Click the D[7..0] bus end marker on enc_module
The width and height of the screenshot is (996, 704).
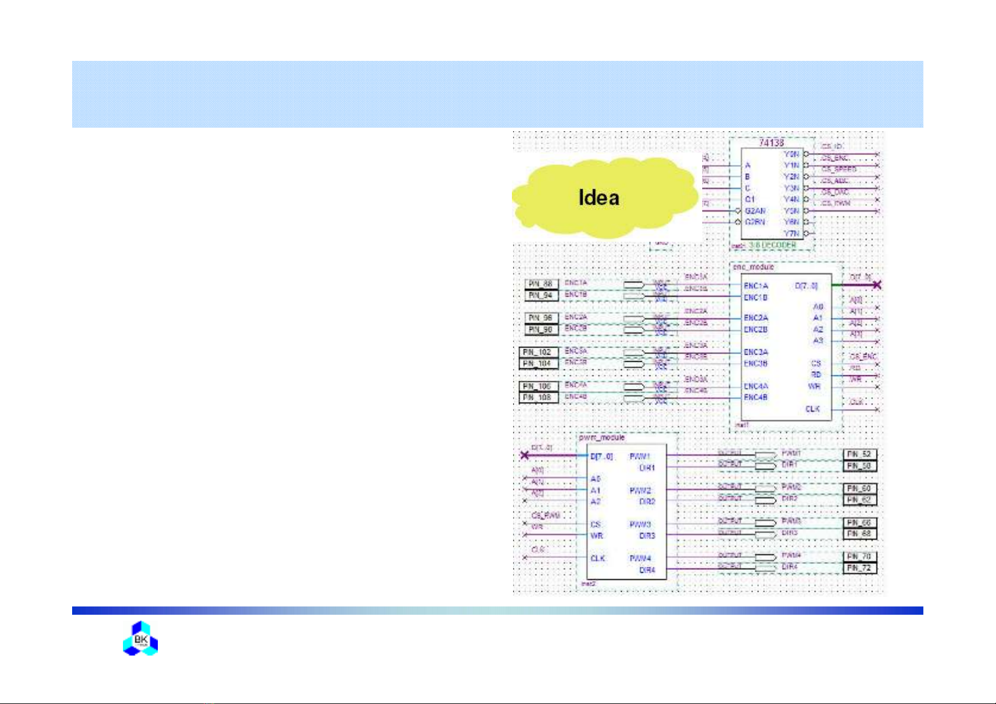click(x=877, y=285)
